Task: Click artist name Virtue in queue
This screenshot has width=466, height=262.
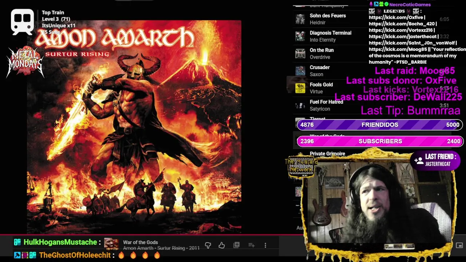Action: coord(316,92)
